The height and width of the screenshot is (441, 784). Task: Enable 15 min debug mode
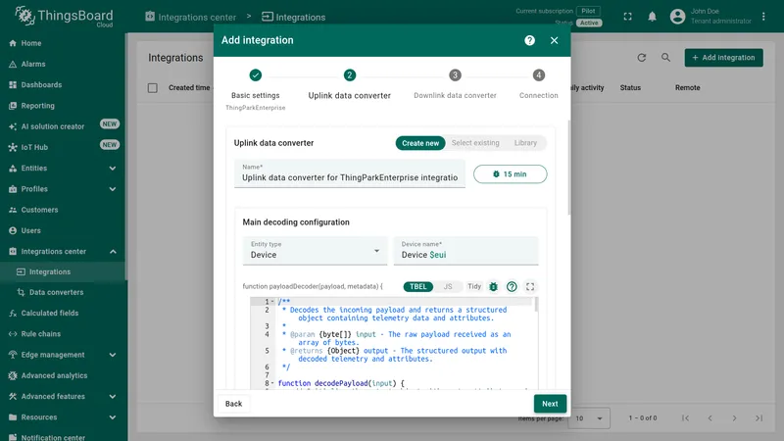coord(510,174)
